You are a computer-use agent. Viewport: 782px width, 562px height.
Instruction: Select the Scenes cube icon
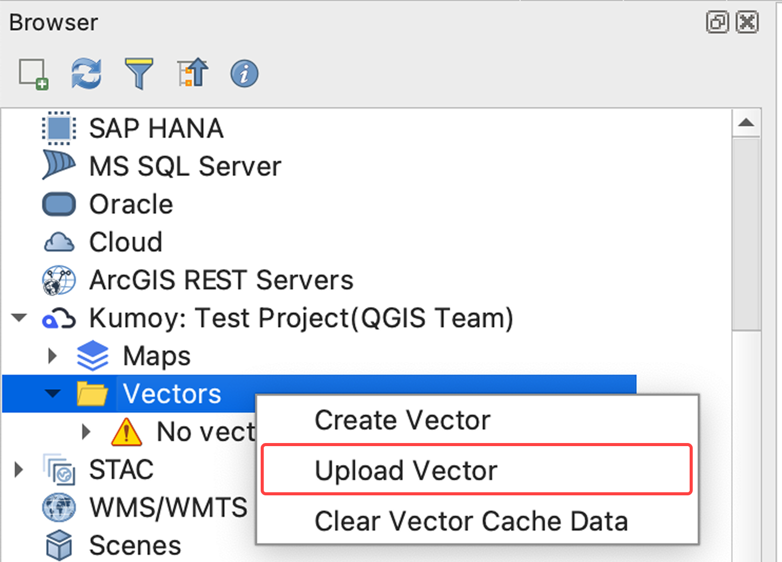coord(59,545)
